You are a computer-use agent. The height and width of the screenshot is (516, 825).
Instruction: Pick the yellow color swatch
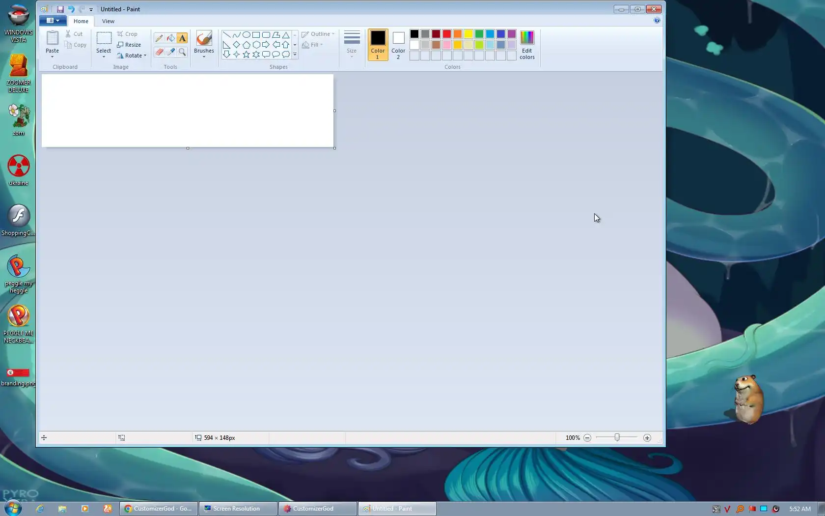tap(468, 34)
